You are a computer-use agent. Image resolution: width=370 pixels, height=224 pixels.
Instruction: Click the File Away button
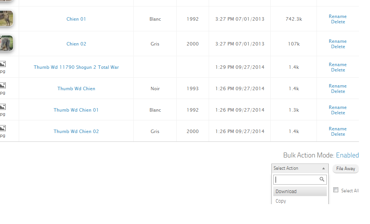[346, 169]
